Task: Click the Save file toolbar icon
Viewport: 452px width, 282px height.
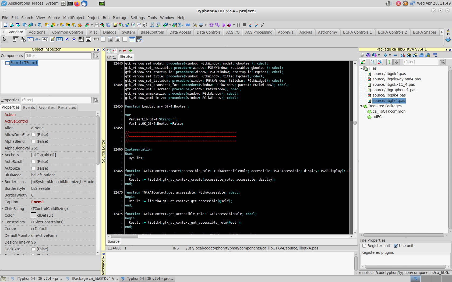Action: (96, 25)
